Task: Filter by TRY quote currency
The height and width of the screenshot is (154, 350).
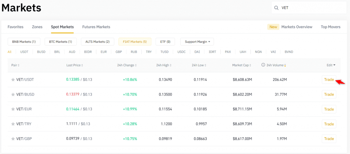Action: click(149, 52)
